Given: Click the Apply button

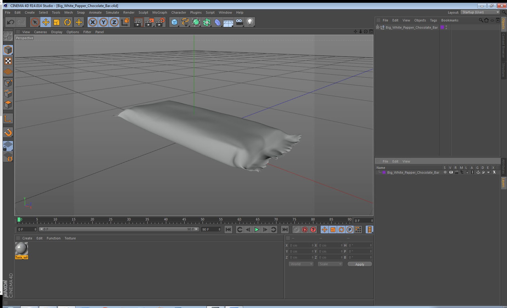Looking at the screenshot, I should [359, 264].
